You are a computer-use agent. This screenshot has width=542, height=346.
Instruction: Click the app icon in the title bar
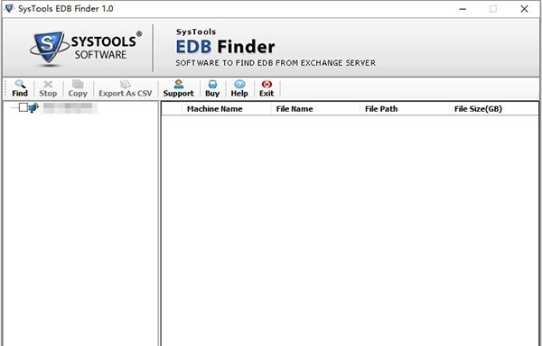click(x=9, y=8)
